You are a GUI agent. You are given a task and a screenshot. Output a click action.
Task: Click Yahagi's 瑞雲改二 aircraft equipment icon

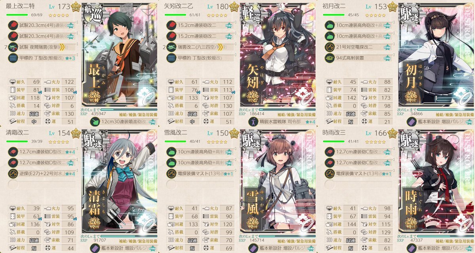[x=171, y=47]
